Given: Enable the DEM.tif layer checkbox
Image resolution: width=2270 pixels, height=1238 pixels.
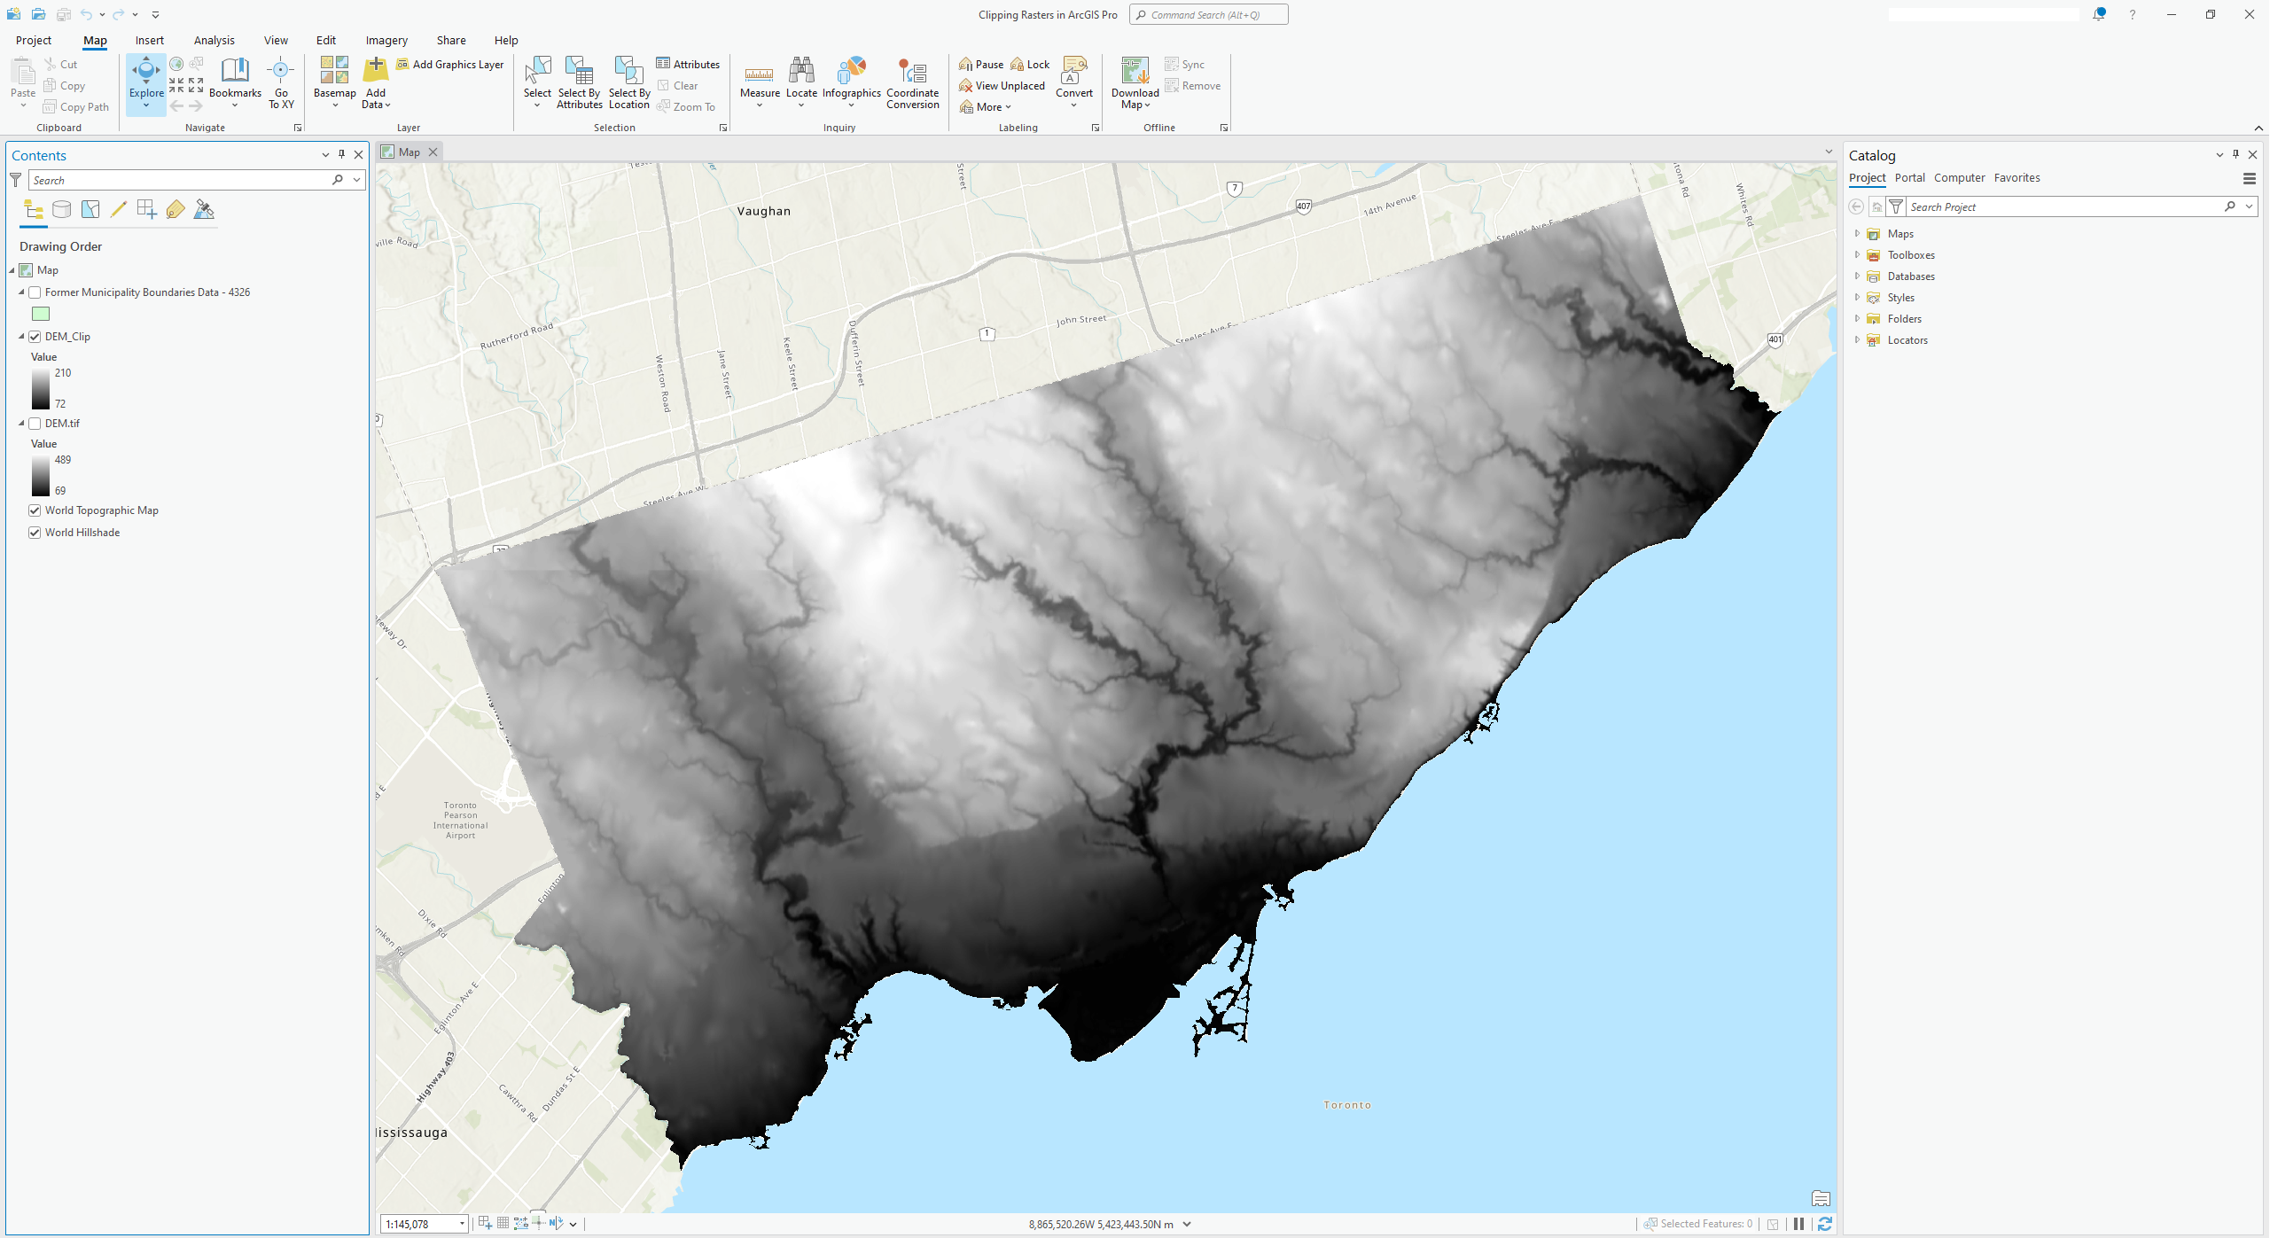Looking at the screenshot, I should pyautogui.click(x=35, y=424).
